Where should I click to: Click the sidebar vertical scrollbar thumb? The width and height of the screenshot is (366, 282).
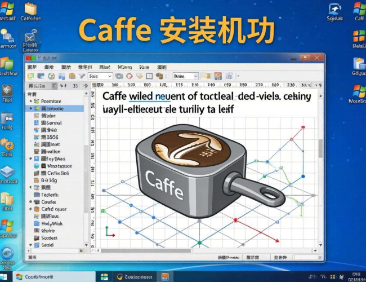tap(86, 179)
